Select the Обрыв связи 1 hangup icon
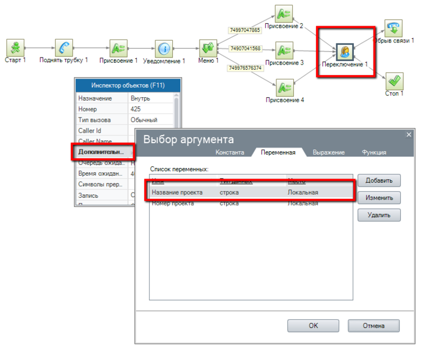 (x=393, y=29)
